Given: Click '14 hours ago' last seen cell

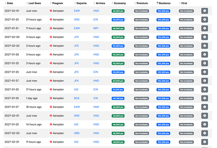Looking at the screenshot, I should click(34, 124).
